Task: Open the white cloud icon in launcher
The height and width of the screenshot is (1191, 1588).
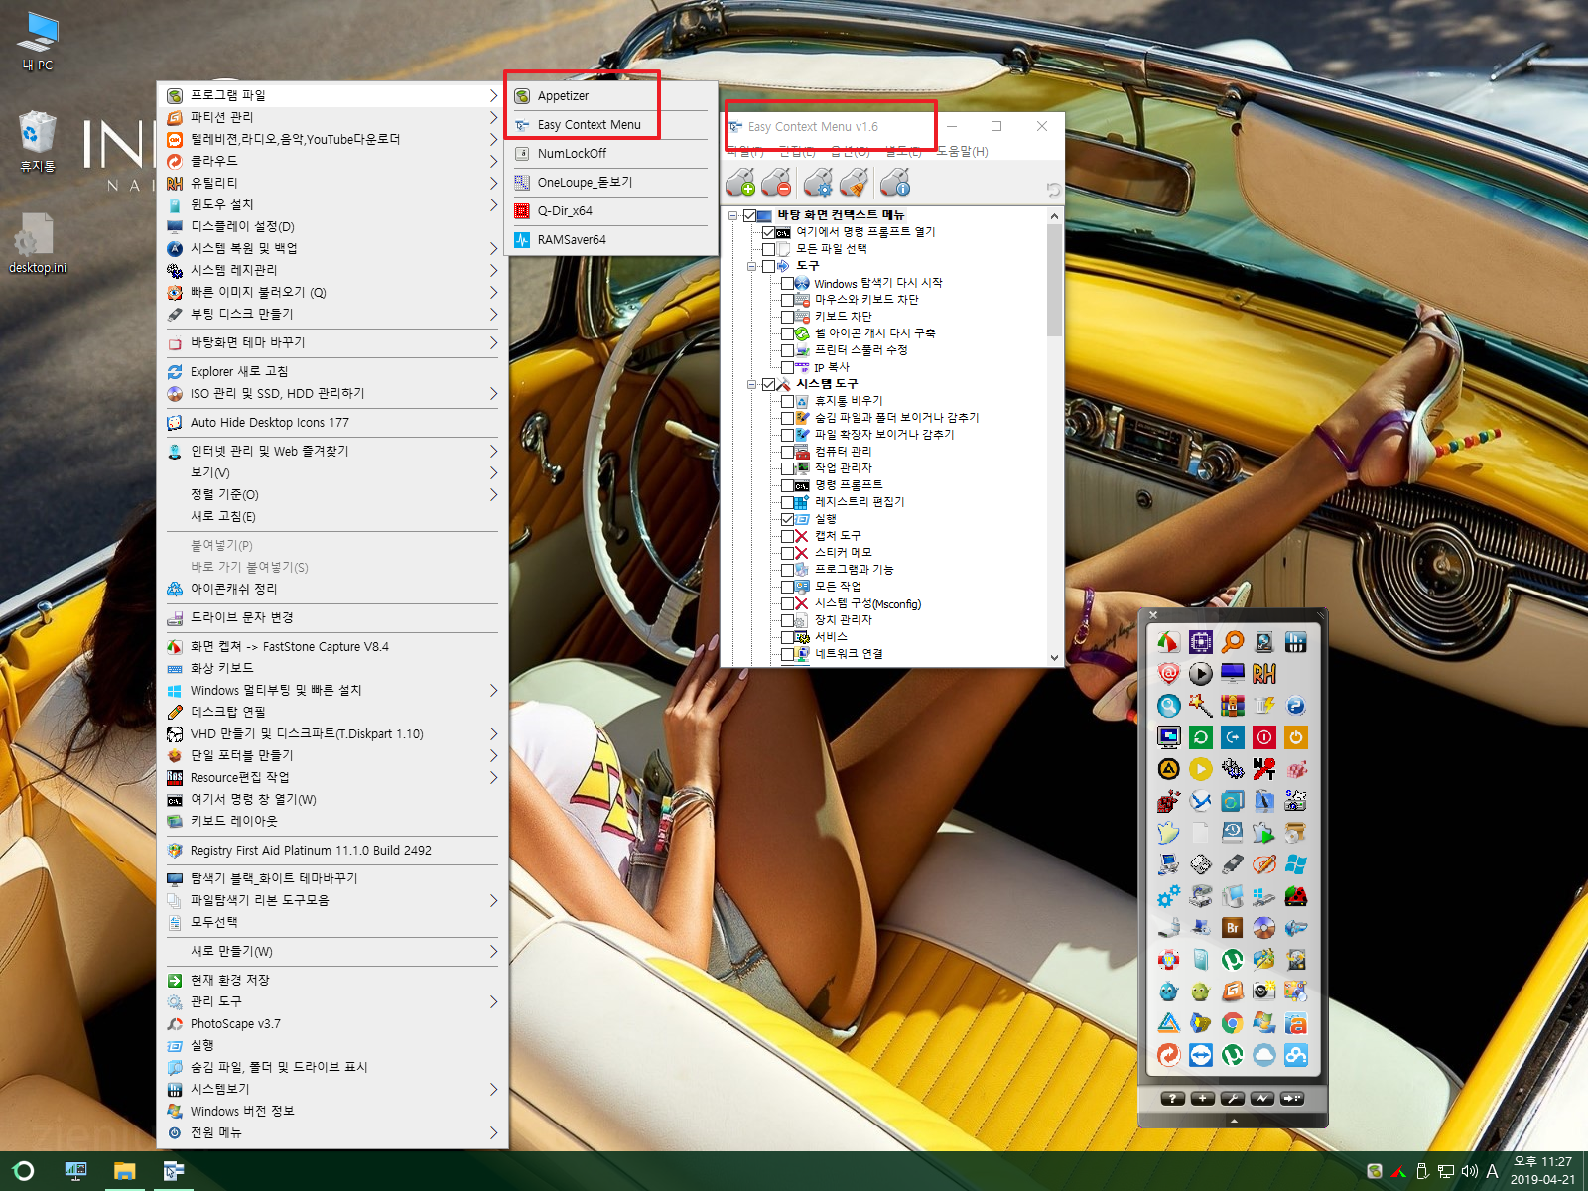Action: pos(1264,1055)
